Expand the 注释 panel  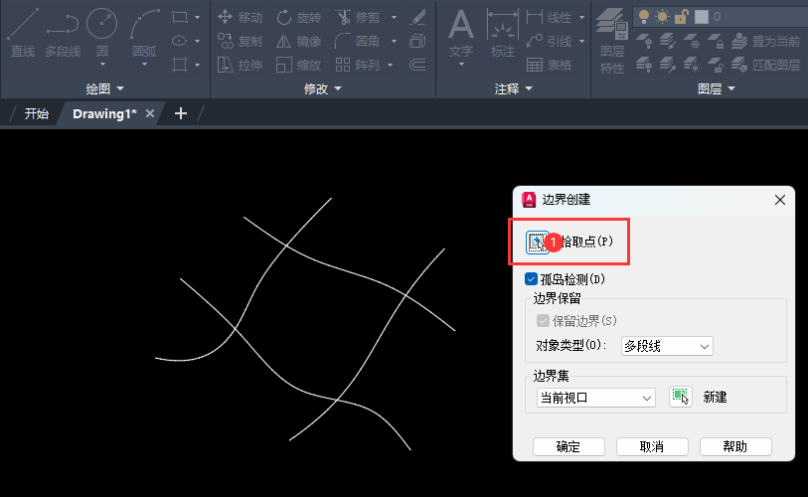pos(513,88)
